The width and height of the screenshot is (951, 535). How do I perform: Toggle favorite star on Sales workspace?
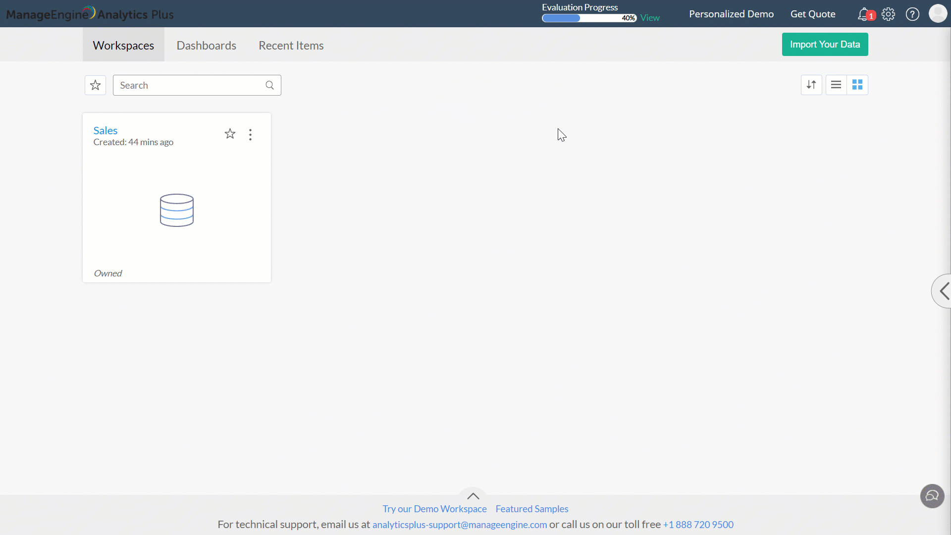230,134
